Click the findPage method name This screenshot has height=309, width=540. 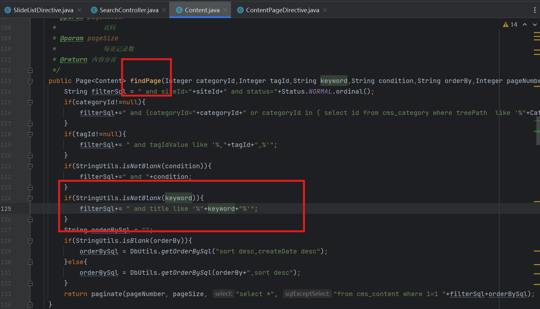coord(146,81)
